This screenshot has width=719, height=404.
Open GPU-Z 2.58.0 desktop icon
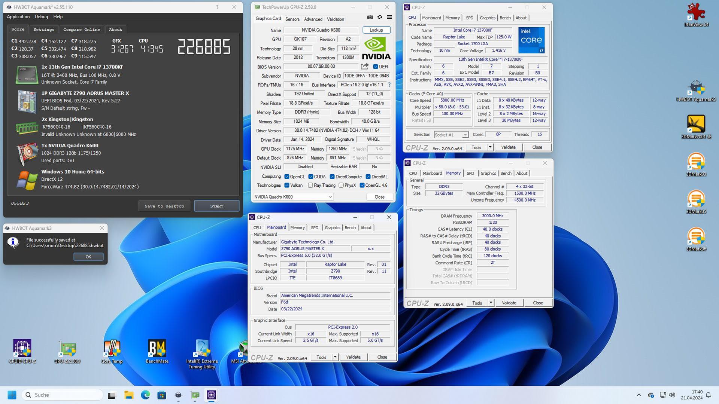[x=67, y=352]
